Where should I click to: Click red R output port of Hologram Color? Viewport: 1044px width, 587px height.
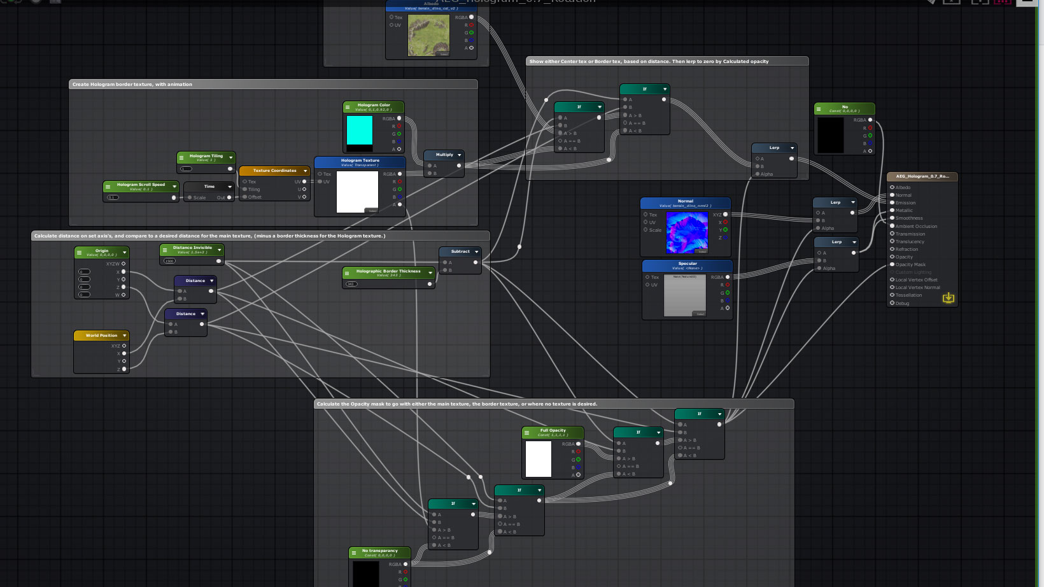pyautogui.click(x=399, y=126)
